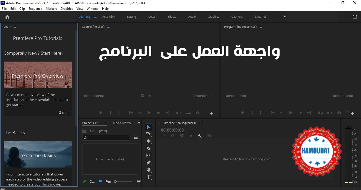Switch to Editing workspace tab
The image size is (361, 190).
(131, 17)
